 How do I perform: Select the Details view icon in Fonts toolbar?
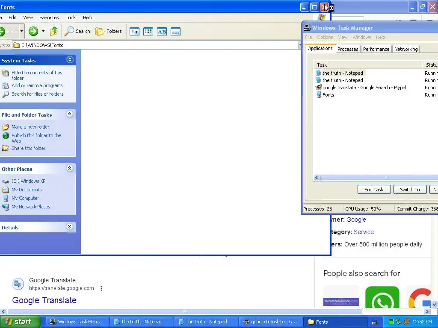(x=175, y=32)
